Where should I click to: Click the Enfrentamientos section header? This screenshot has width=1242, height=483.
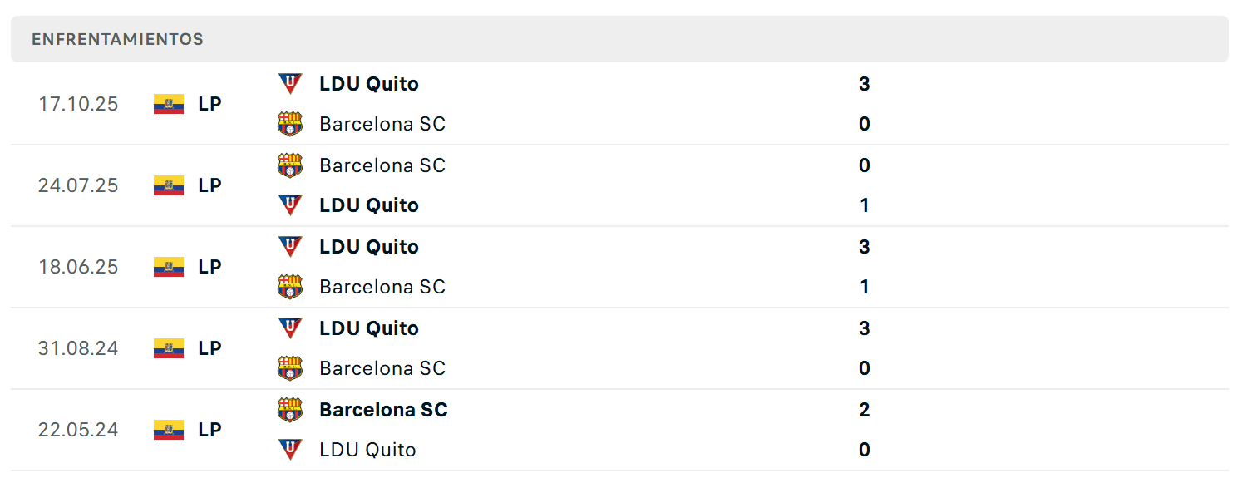[117, 39]
